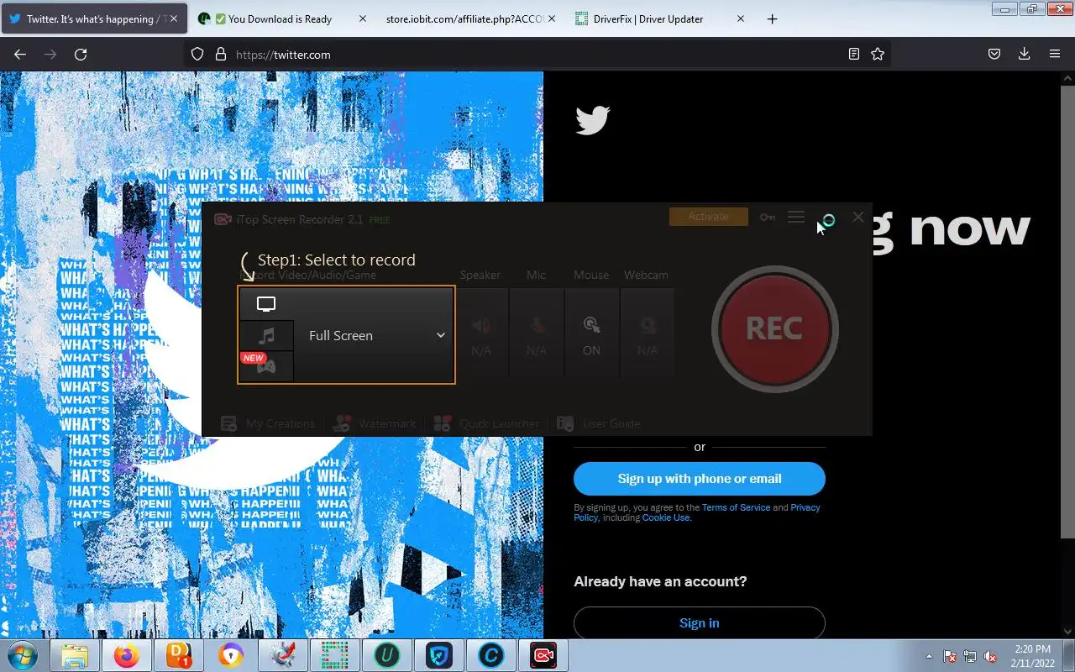Open the Privacy Policy link
This screenshot has height=672, width=1075.
pyautogui.click(x=805, y=507)
